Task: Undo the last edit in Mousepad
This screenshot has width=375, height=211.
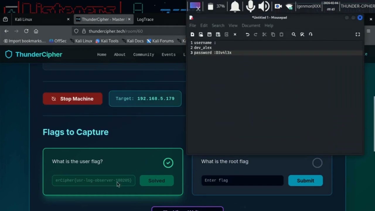Action: pyautogui.click(x=248, y=34)
